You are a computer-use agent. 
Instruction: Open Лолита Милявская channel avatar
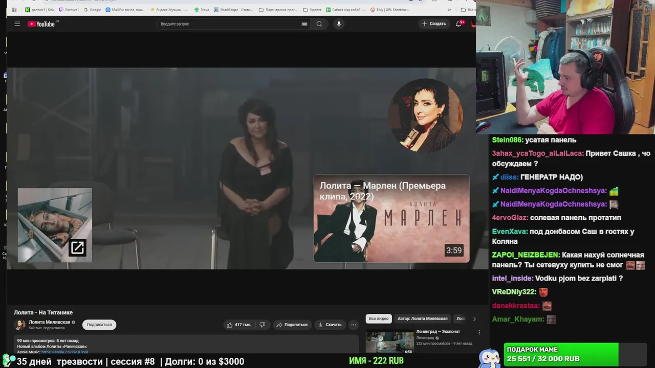point(20,325)
